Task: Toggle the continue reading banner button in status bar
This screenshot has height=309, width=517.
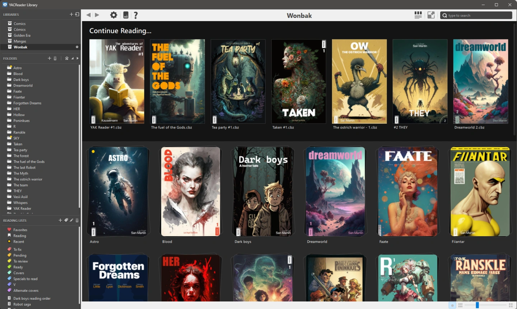Action: (452, 305)
